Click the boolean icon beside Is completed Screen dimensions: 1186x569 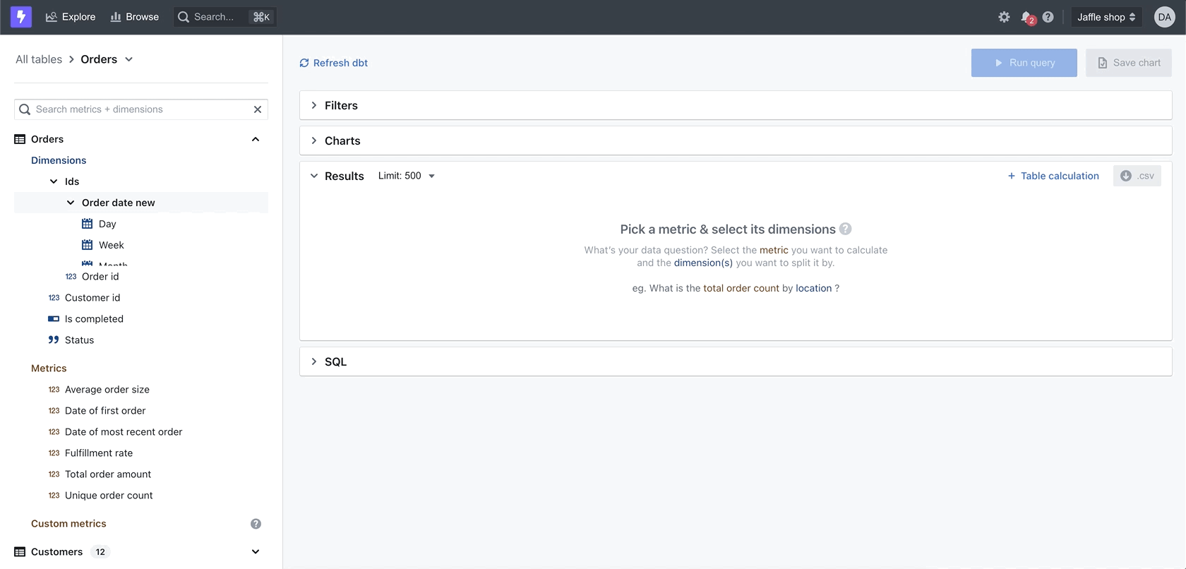coord(54,319)
